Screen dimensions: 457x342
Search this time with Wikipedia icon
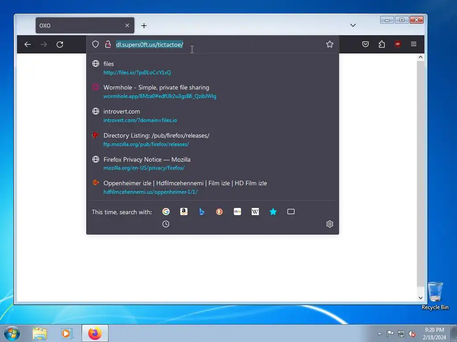click(x=255, y=212)
